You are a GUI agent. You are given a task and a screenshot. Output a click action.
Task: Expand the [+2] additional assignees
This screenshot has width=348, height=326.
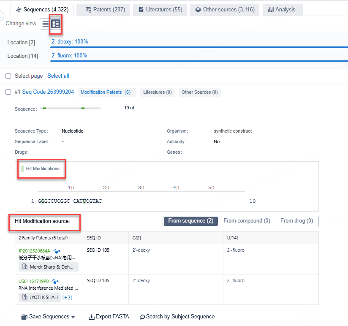pos(67,298)
